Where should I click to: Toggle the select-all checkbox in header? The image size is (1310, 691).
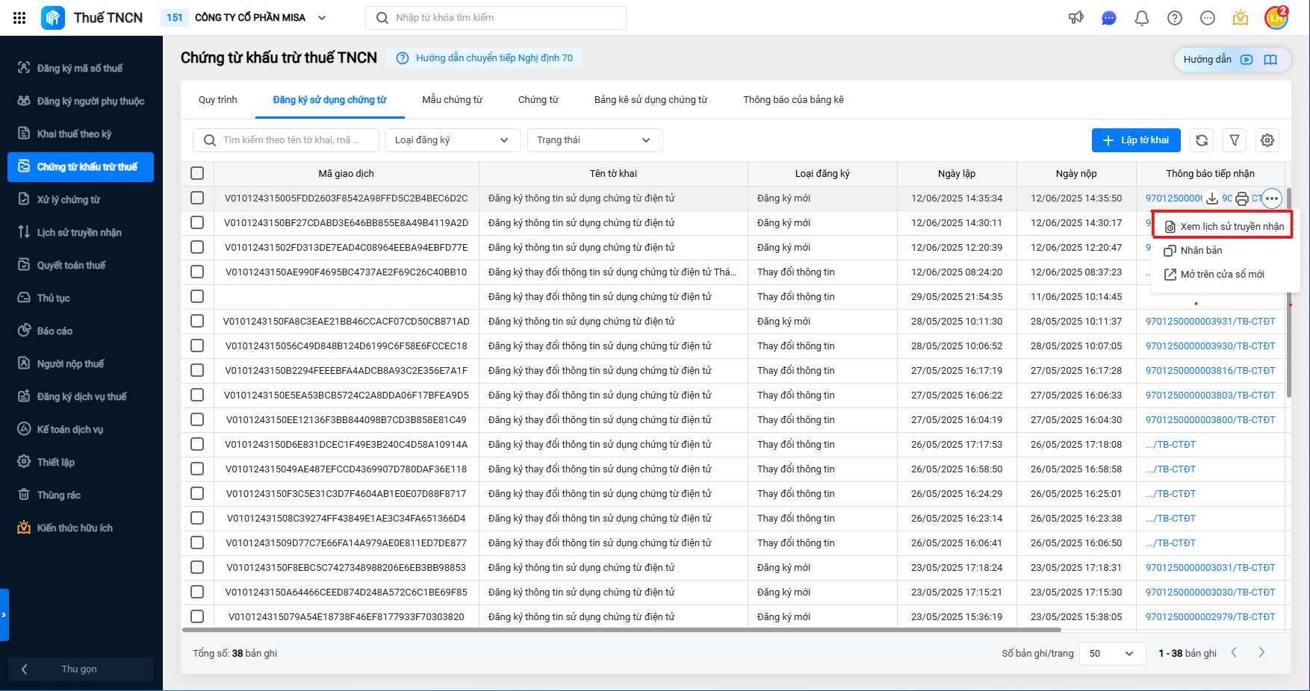(x=197, y=173)
